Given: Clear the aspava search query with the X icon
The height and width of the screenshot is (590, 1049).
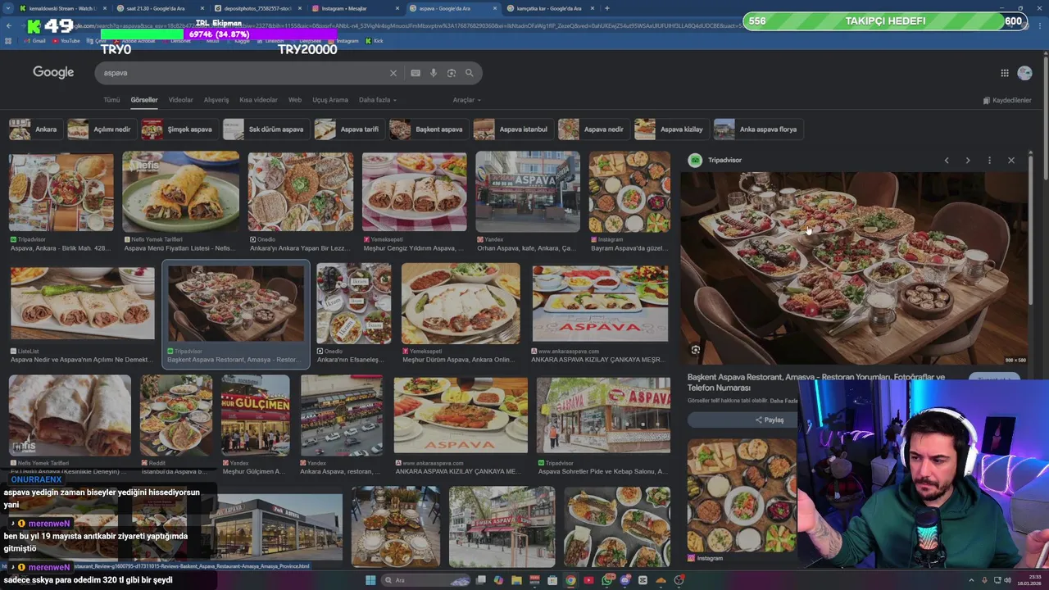Looking at the screenshot, I should click(393, 73).
